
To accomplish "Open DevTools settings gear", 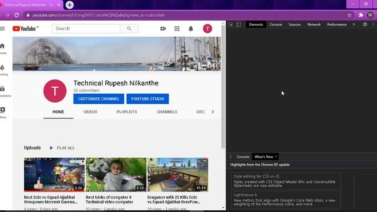I will [365, 24].
